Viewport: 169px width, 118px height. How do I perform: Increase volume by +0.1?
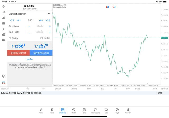[41, 21]
